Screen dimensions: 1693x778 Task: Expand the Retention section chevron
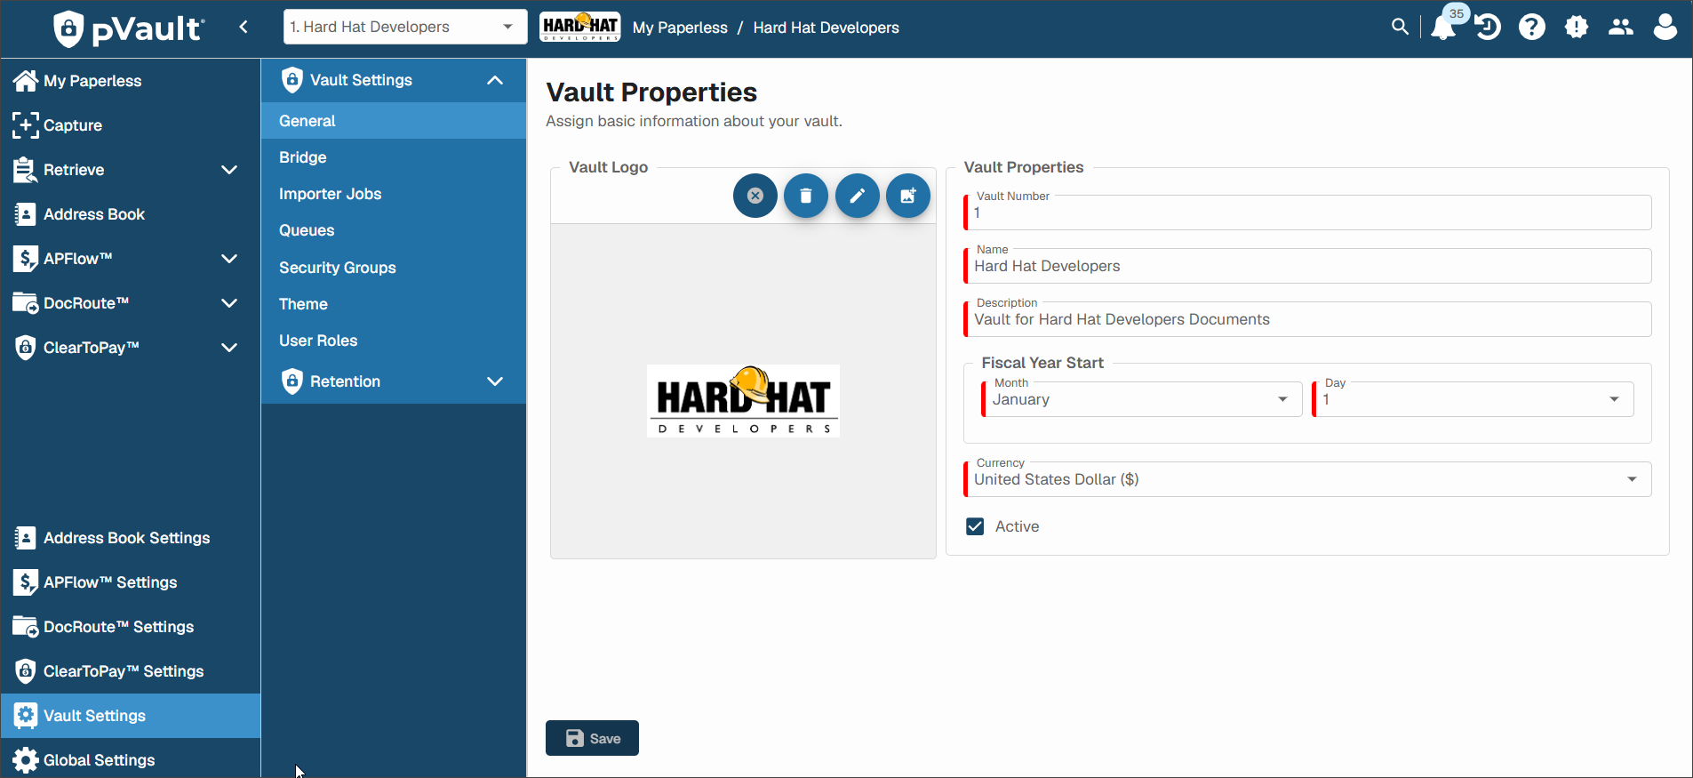[x=495, y=381]
